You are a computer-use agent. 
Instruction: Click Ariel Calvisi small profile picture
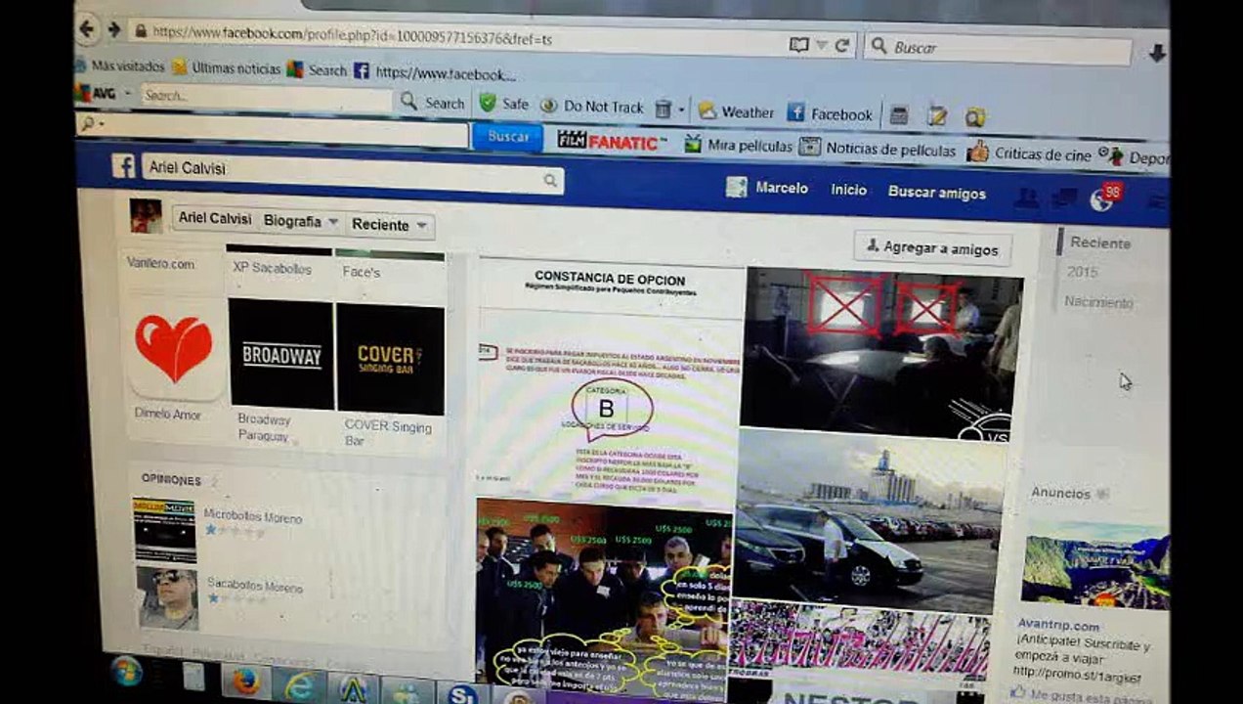point(147,216)
